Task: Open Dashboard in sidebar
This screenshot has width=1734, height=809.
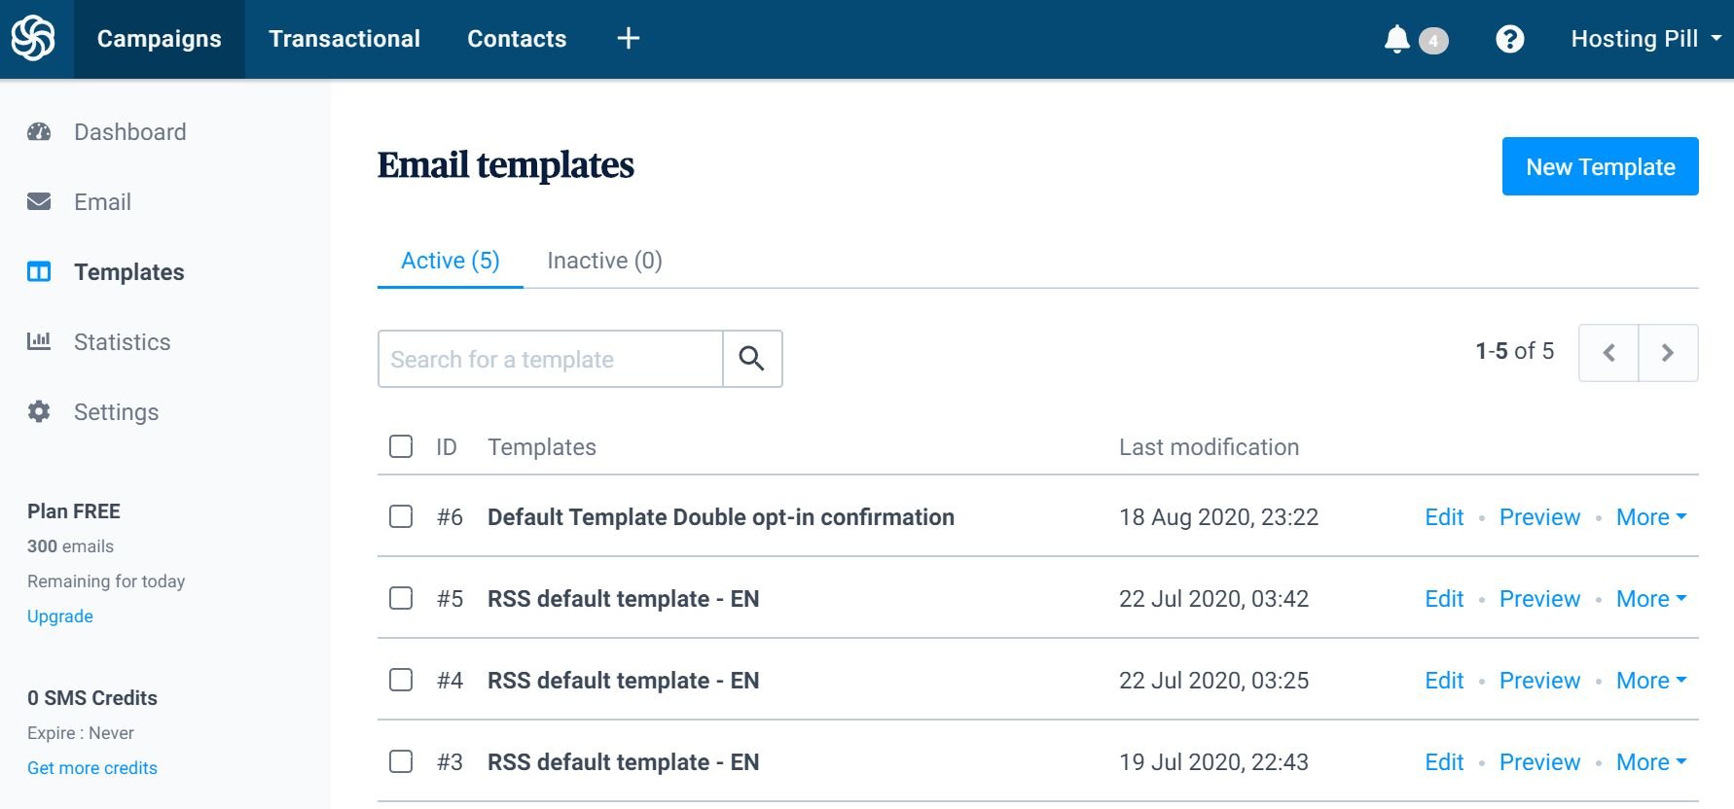Action: 130,132
